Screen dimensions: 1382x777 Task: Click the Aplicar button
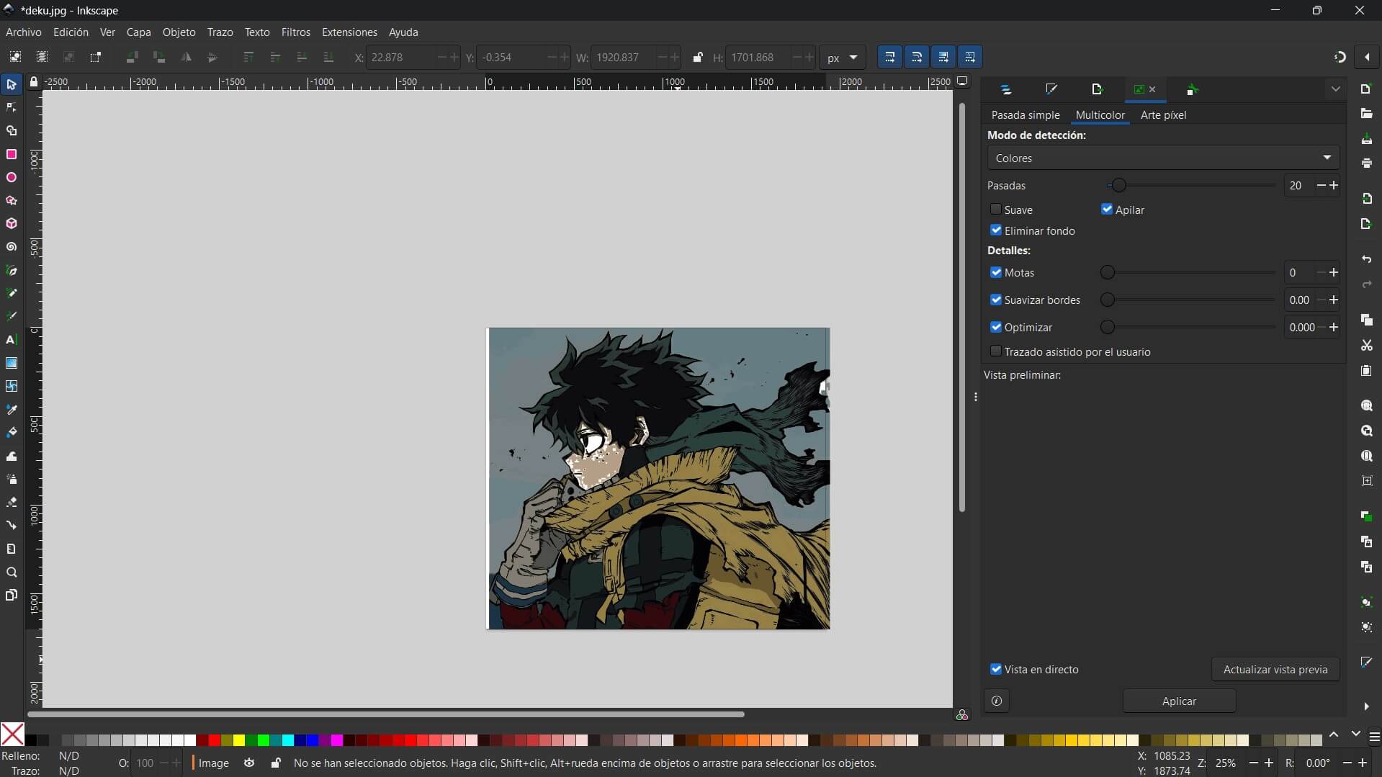1179,701
